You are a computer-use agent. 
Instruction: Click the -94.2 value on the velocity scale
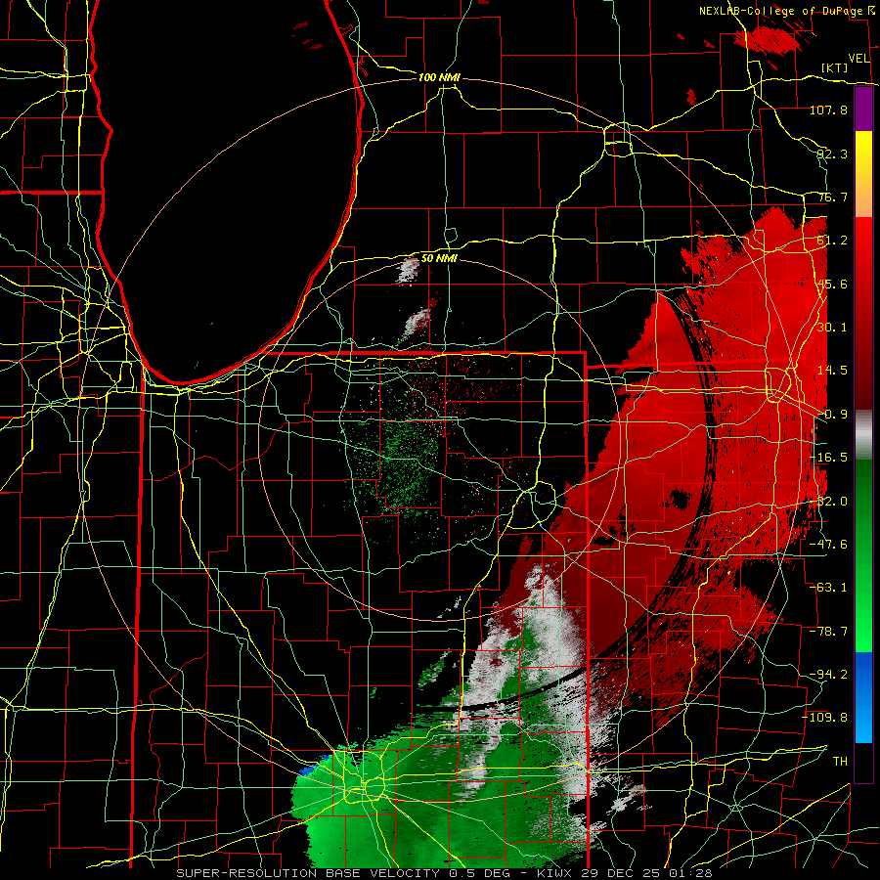click(829, 675)
